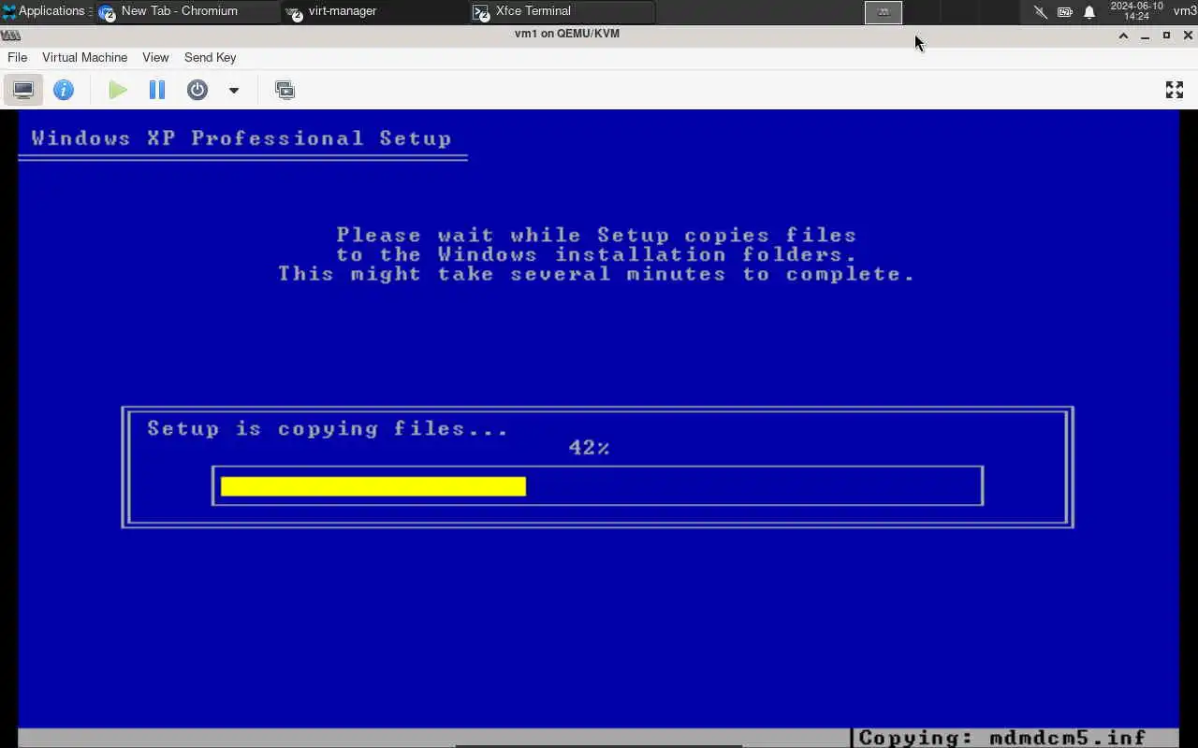This screenshot has width=1198, height=748.
Task: Roll up the vm1 window using arrow button
Action: click(x=1123, y=36)
